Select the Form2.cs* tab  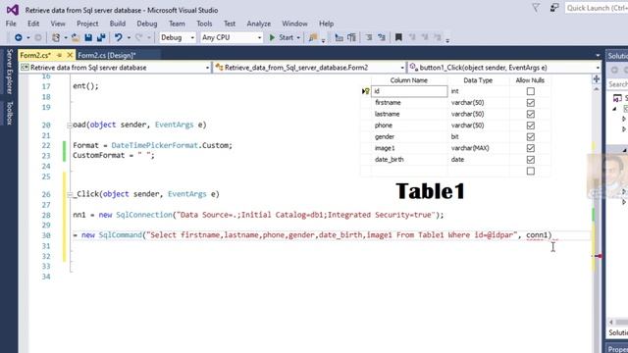[35, 55]
